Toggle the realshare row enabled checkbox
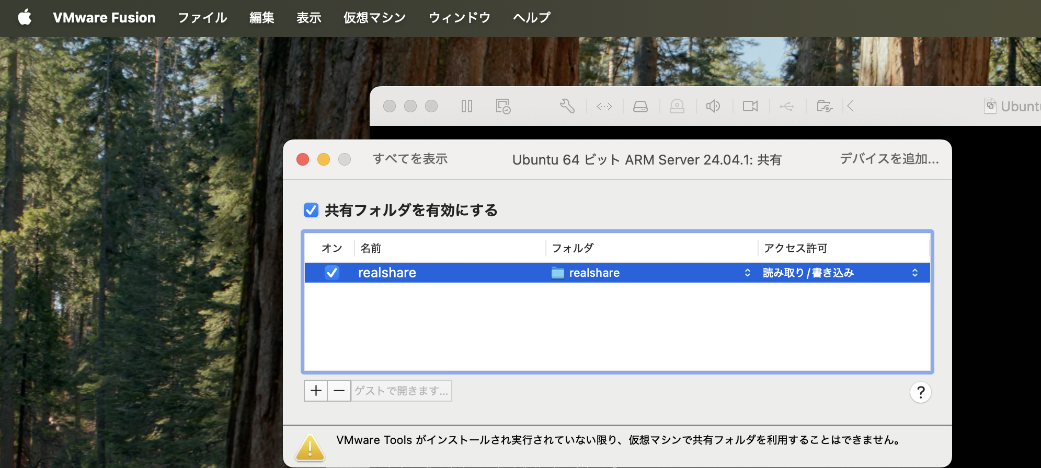 (332, 273)
